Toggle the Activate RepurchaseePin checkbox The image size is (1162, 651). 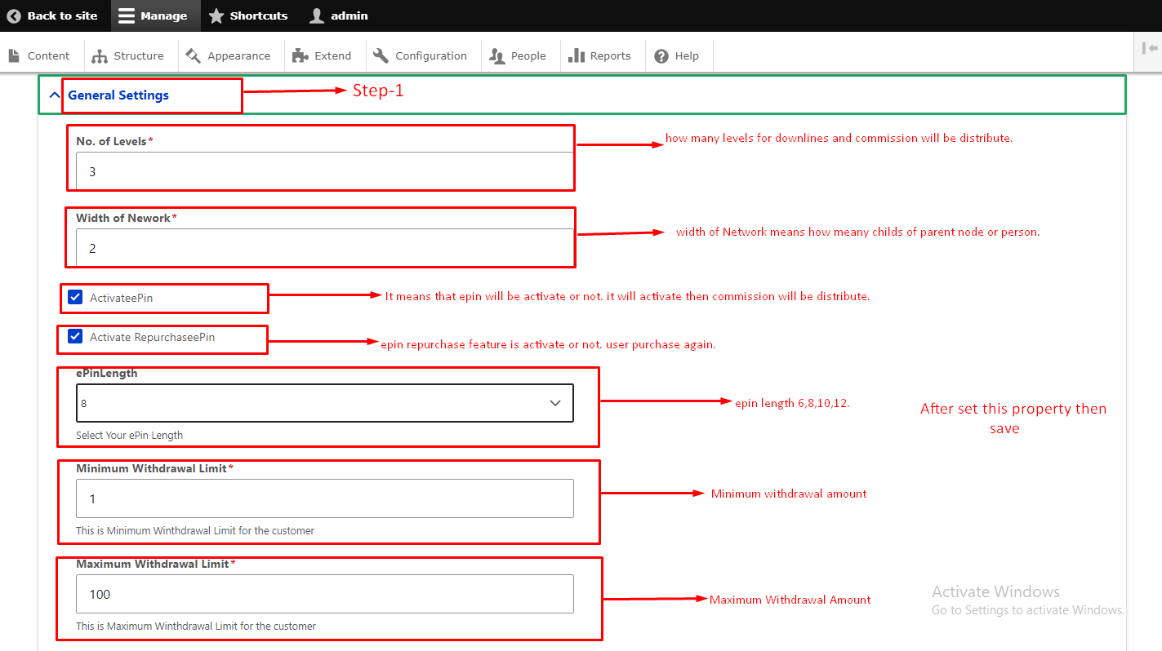[75, 337]
